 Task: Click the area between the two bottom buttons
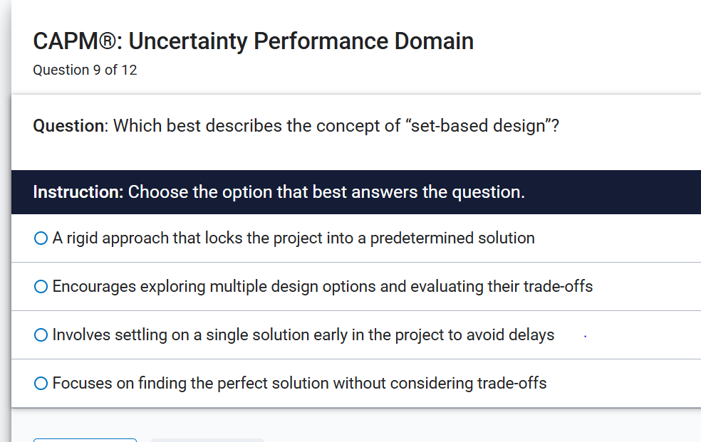tap(145, 440)
